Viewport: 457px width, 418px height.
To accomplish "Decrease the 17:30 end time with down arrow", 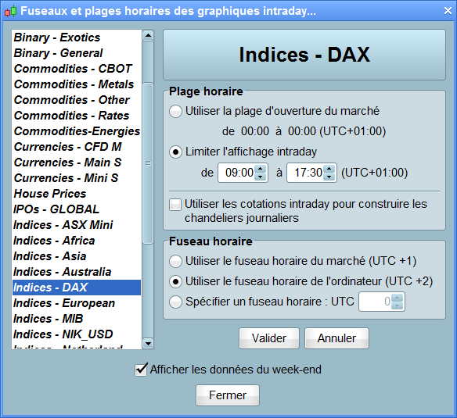I will click(329, 177).
